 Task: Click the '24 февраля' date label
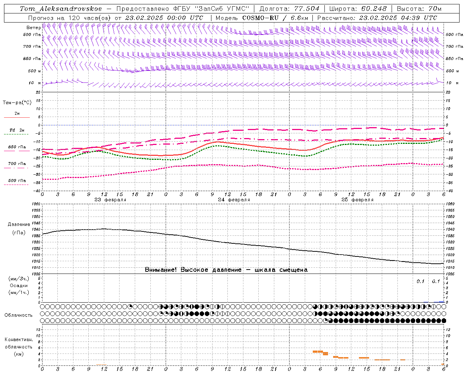point(234,200)
